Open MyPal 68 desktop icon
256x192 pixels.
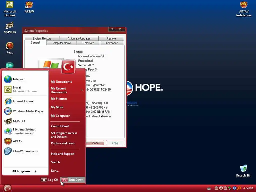coord(10,28)
